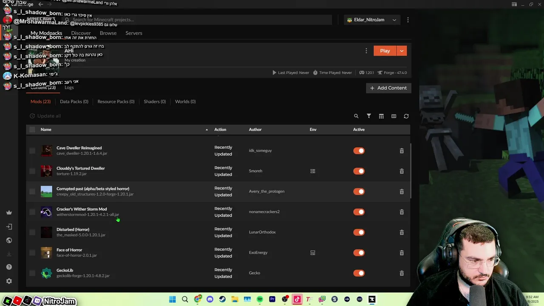
Task: Disable Cracker's Wither Storm Mod toggle
Action: 359,212
